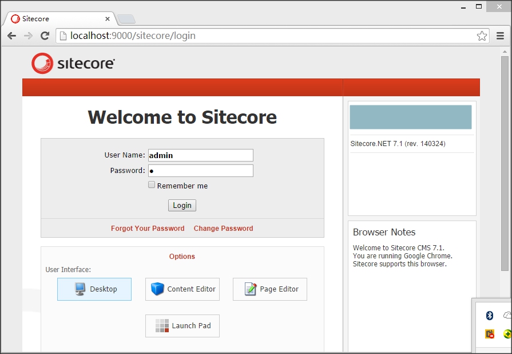Click the 'Welcome to Sitecore CMS 7.1.' text
512x354 pixels.
pyautogui.click(x=399, y=247)
